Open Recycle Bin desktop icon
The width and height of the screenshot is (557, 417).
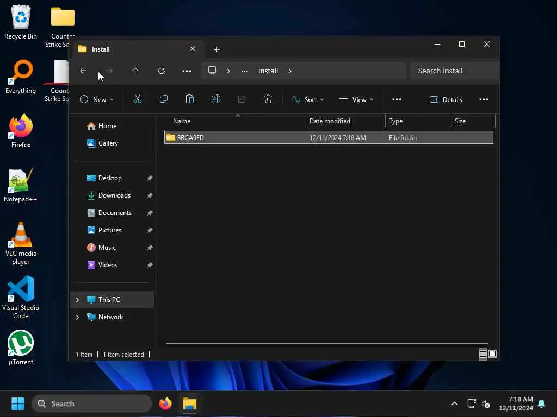click(x=21, y=22)
